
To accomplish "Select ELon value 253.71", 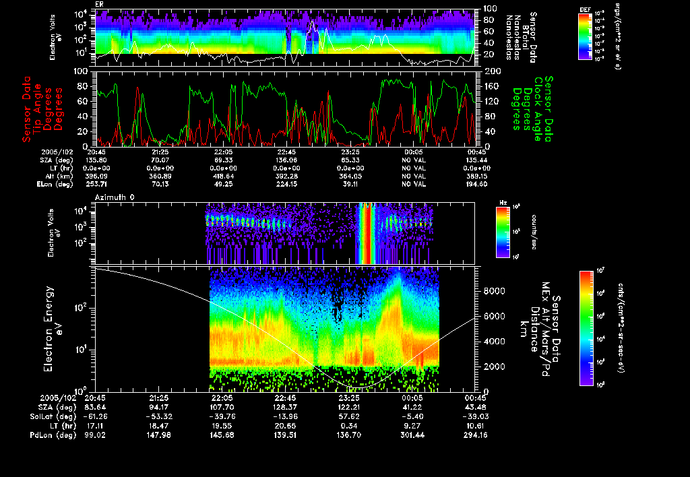I will [96, 185].
